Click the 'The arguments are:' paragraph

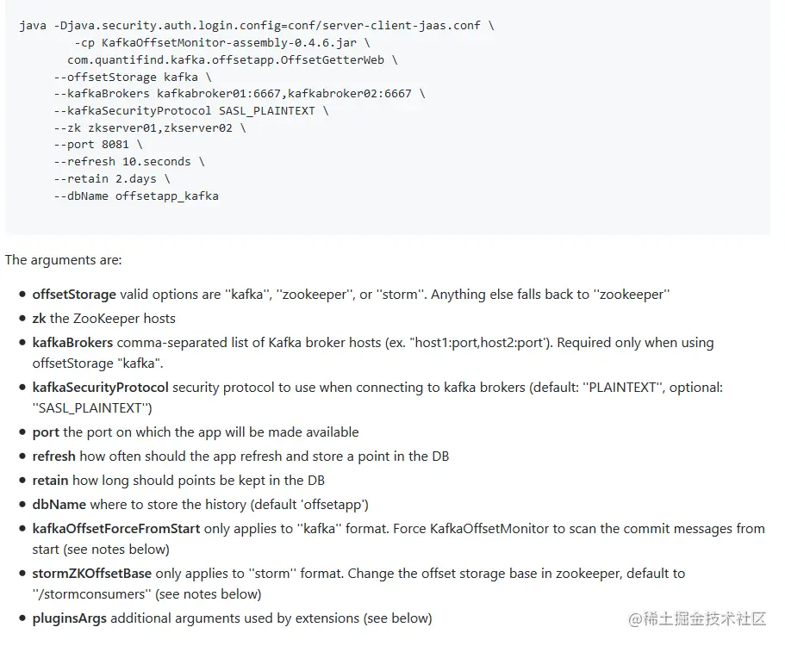click(64, 260)
